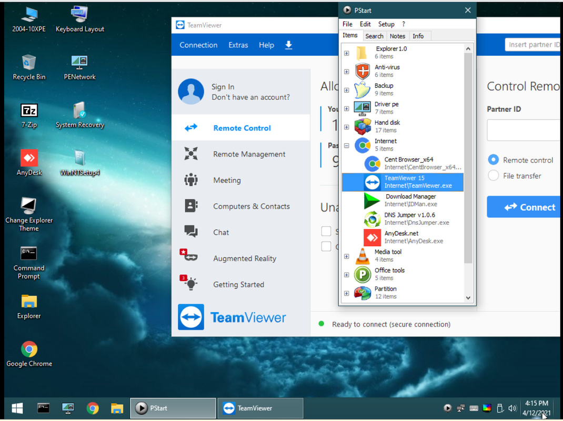Open Chat section in TeamViewer

241,232
